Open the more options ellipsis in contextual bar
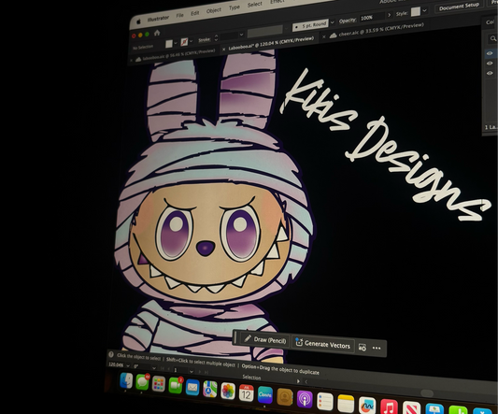The height and width of the screenshot is (414, 498). 377,349
